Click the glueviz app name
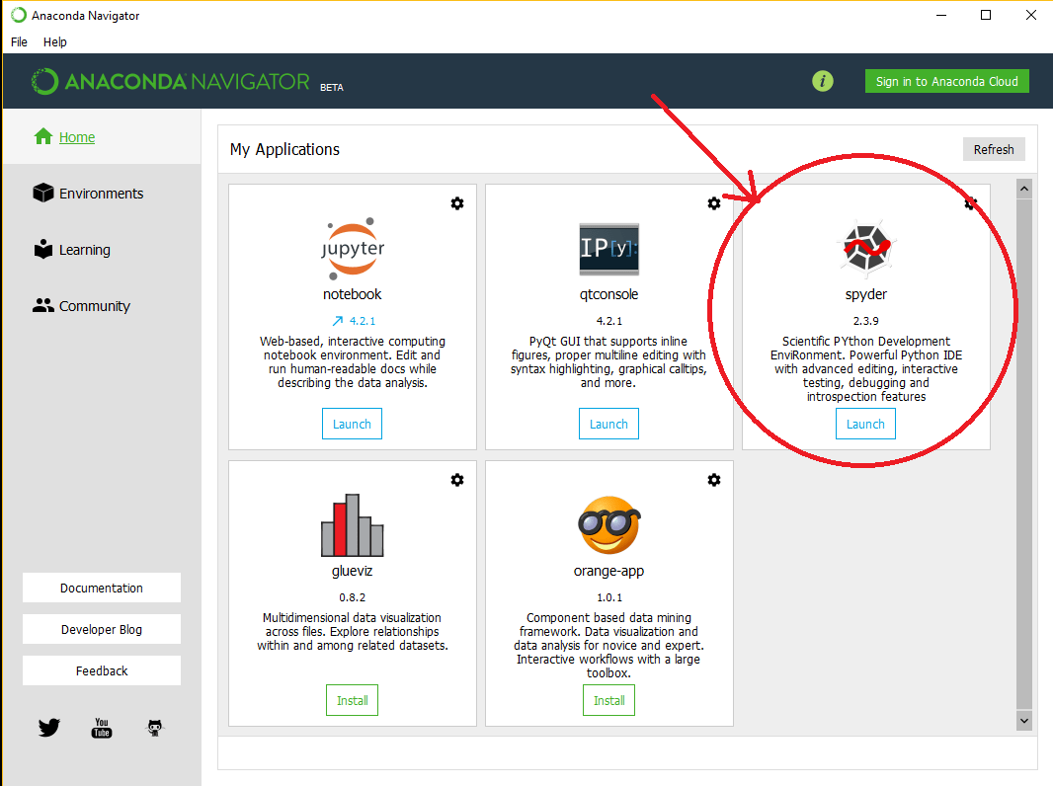This screenshot has height=786, width=1053. [x=352, y=571]
